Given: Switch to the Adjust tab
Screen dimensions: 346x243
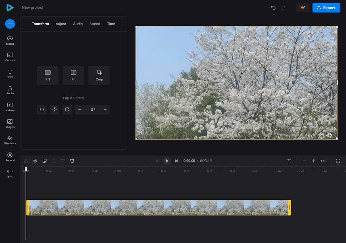Looking at the screenshot, I should (61, 24).
